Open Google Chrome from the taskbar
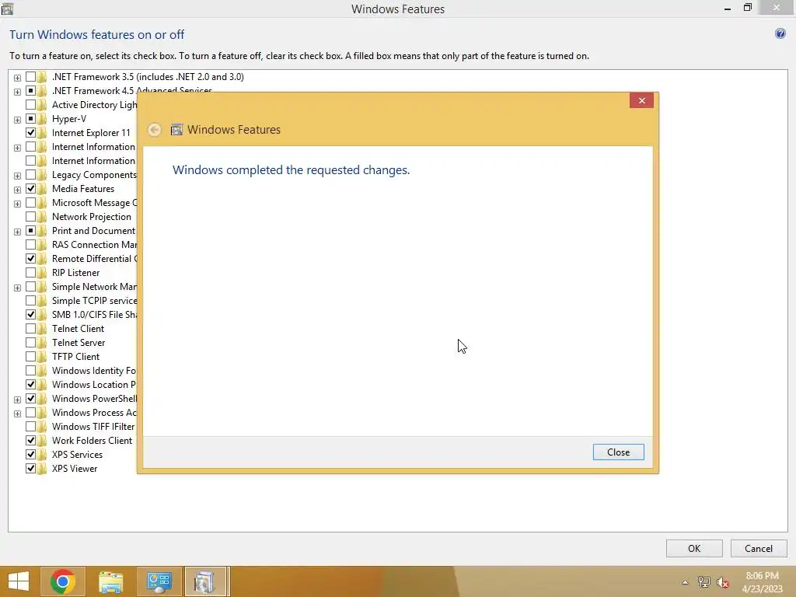The image size is (796, 597). (62, 581)
